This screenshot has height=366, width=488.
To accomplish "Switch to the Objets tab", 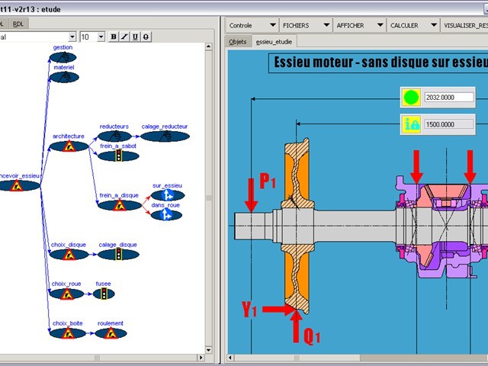I will click(238, 42).
